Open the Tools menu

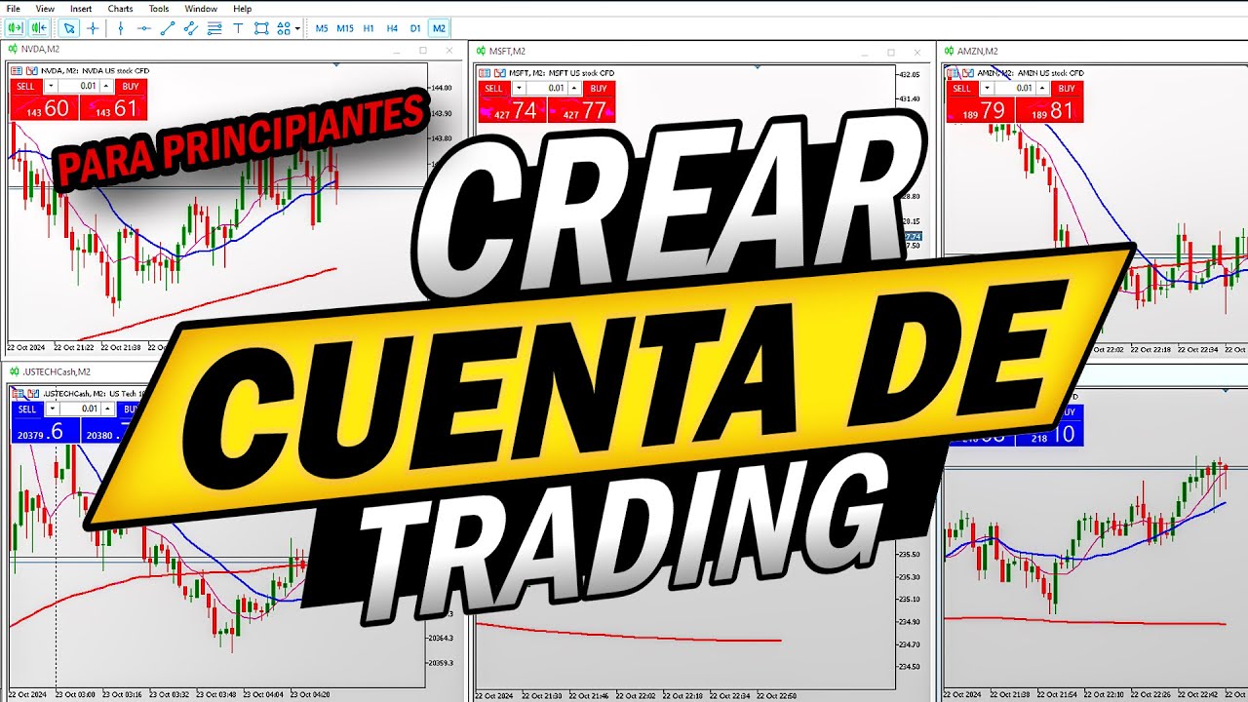point(159,9)
